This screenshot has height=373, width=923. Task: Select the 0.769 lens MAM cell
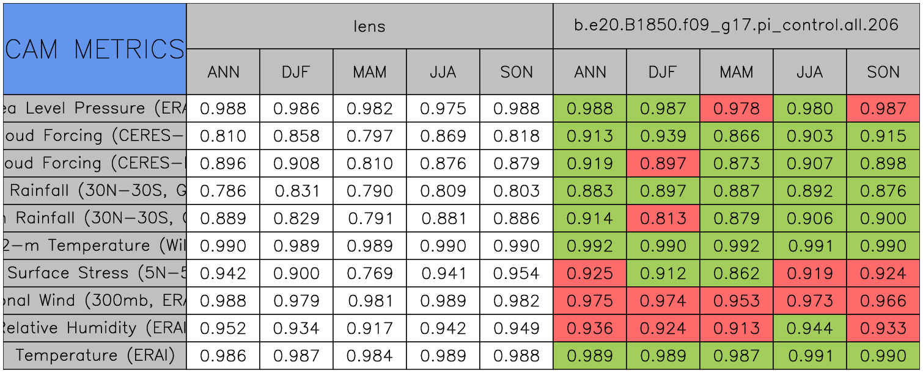369,273
